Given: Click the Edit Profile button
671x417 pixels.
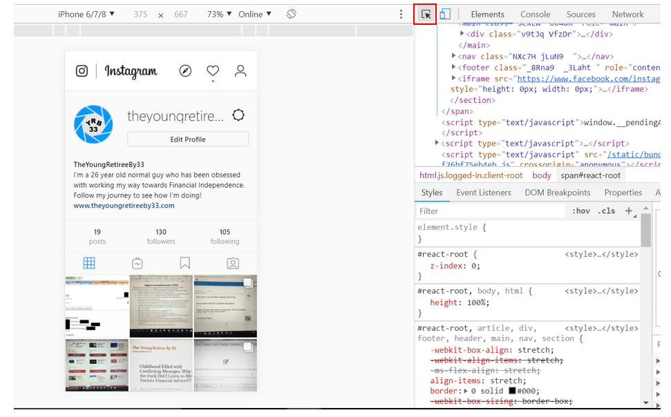Looking at the screenshot, I should pos(188,139).
